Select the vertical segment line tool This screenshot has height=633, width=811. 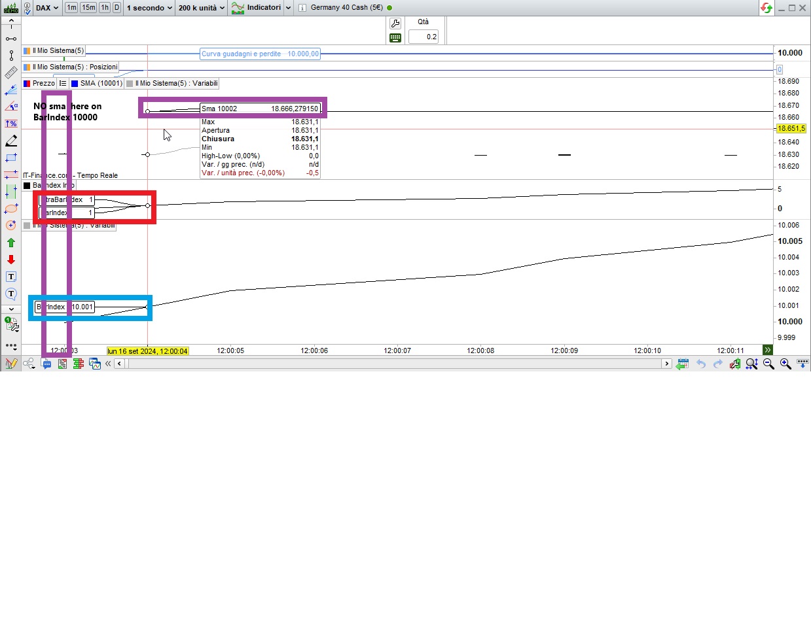(11, 56)
